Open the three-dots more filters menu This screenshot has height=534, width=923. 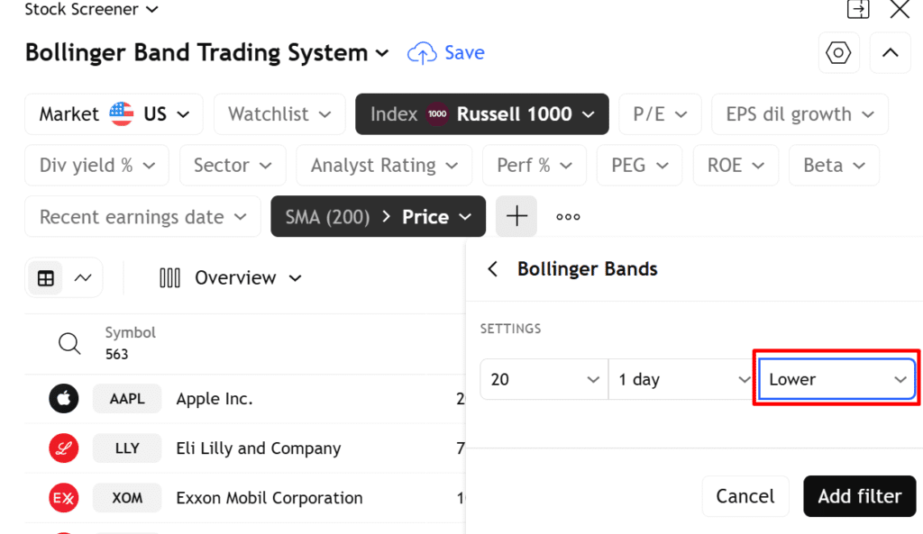tap(568, 217)
